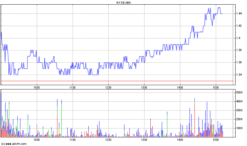Click the 1.42 price axis label
Viewport: 247px width, 146px height.
239,26
